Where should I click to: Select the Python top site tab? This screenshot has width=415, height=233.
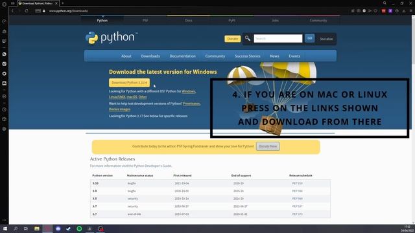tap(102, 20)
